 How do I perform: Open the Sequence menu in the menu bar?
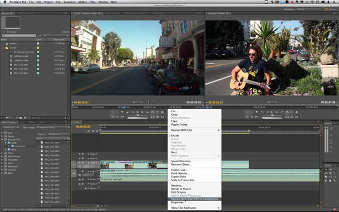[69, 2]
